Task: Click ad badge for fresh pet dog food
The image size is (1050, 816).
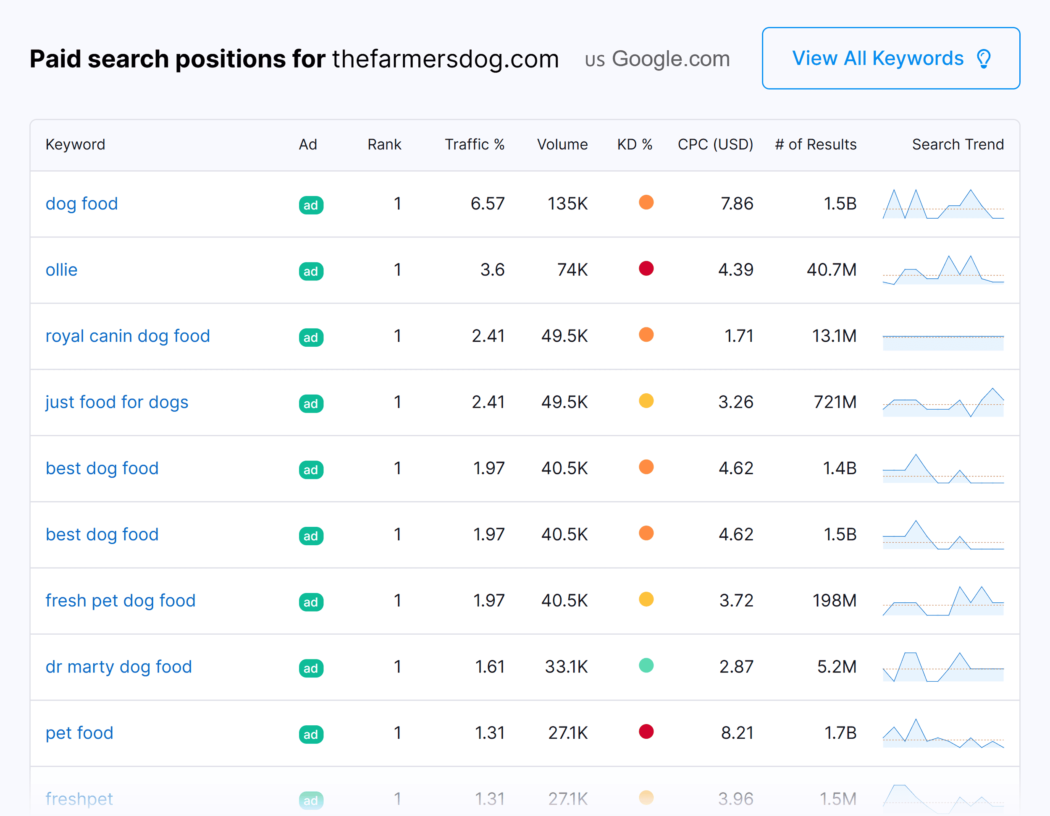Action: (311, 602)
